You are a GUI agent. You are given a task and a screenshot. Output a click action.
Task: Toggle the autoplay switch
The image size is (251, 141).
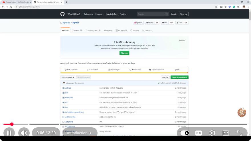tap(185, 133)
